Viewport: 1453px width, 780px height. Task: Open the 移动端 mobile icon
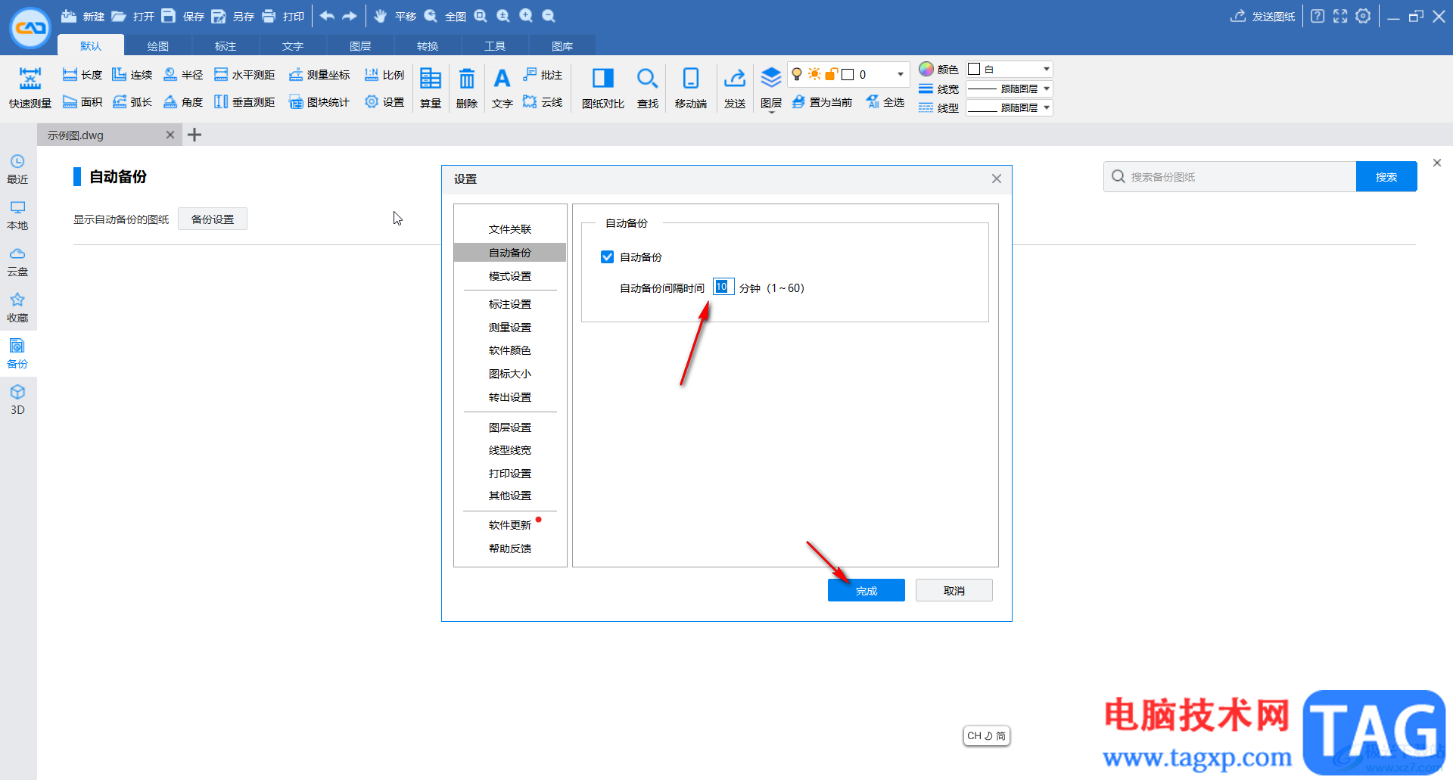pos(691,88)
